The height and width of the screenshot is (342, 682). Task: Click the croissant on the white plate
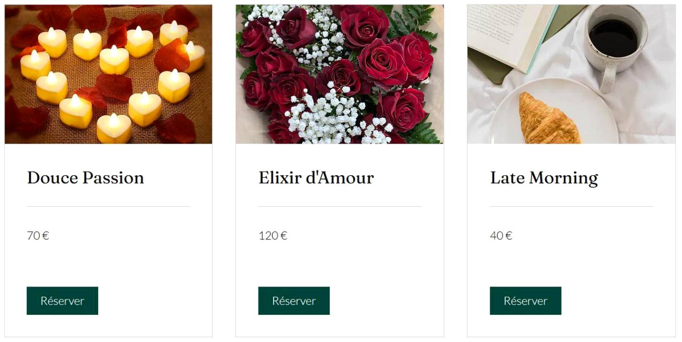tap(548, 119)
